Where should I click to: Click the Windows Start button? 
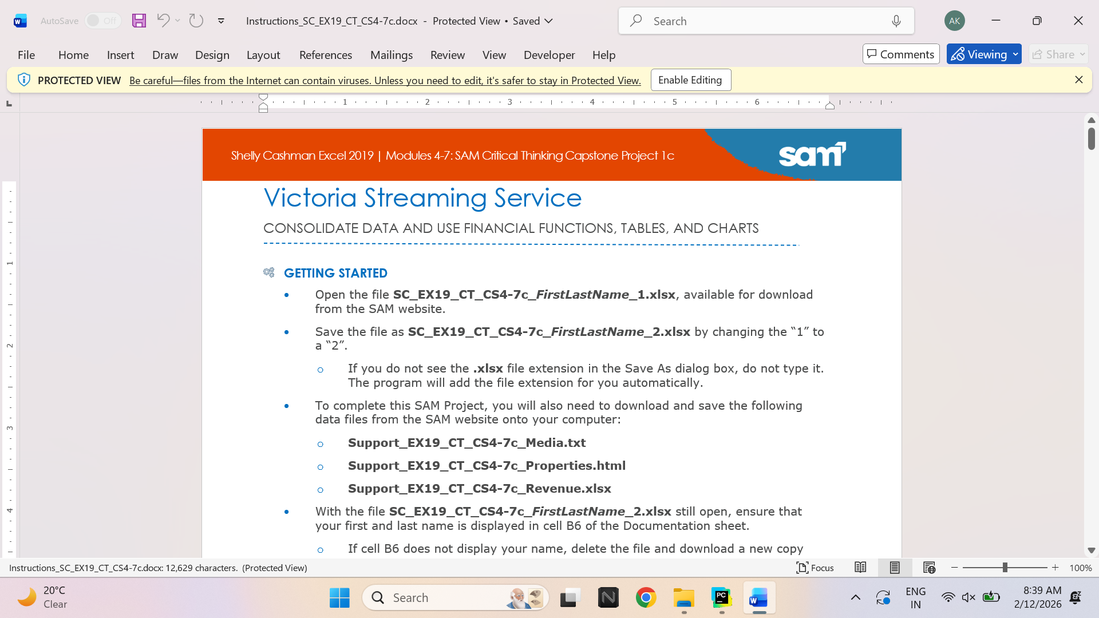[x=339, y=597]
